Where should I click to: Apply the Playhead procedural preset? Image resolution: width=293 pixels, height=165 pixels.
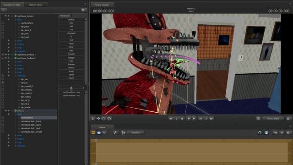[71, 33]
